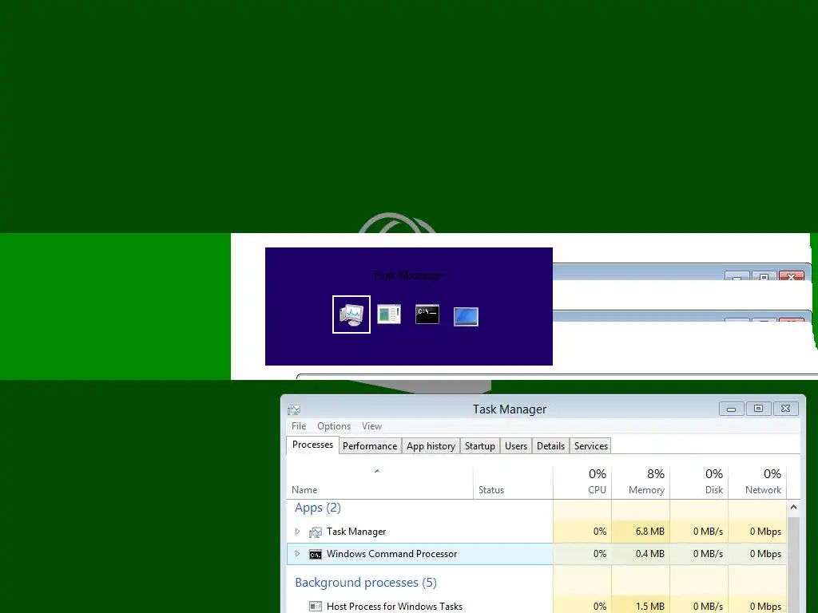The height and width of the screenshot is (613, 818).
Task: Expand the Windows Command Processor row
Action: click(x=297, y=554)
